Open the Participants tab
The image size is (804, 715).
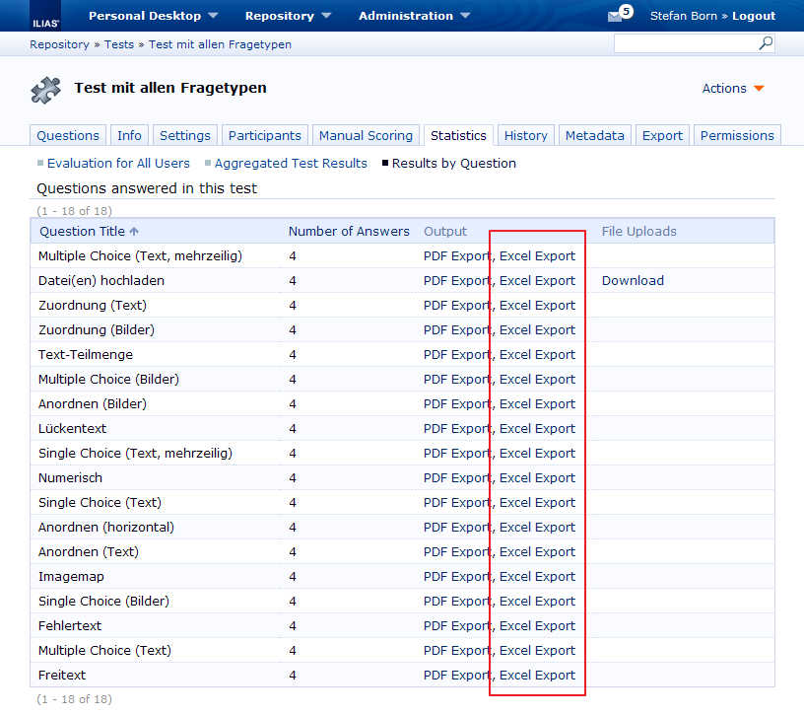pyautogui.click(x=264, y=136)
